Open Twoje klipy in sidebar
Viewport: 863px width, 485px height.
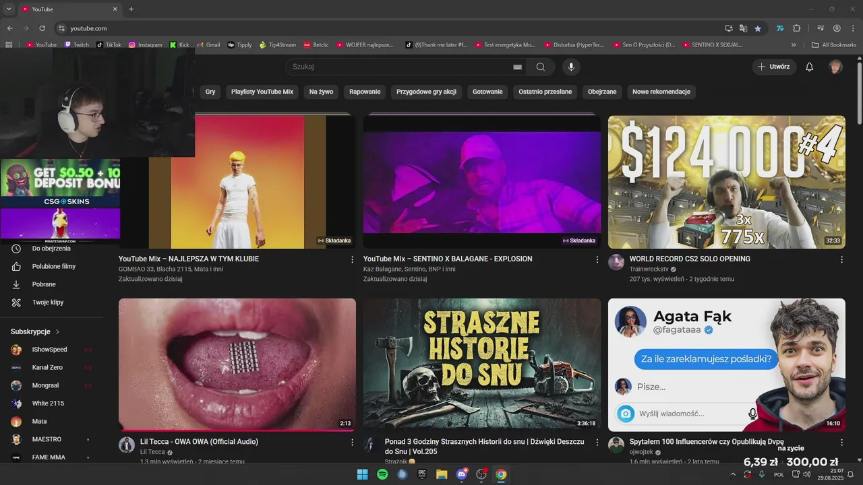coord(52,302)
